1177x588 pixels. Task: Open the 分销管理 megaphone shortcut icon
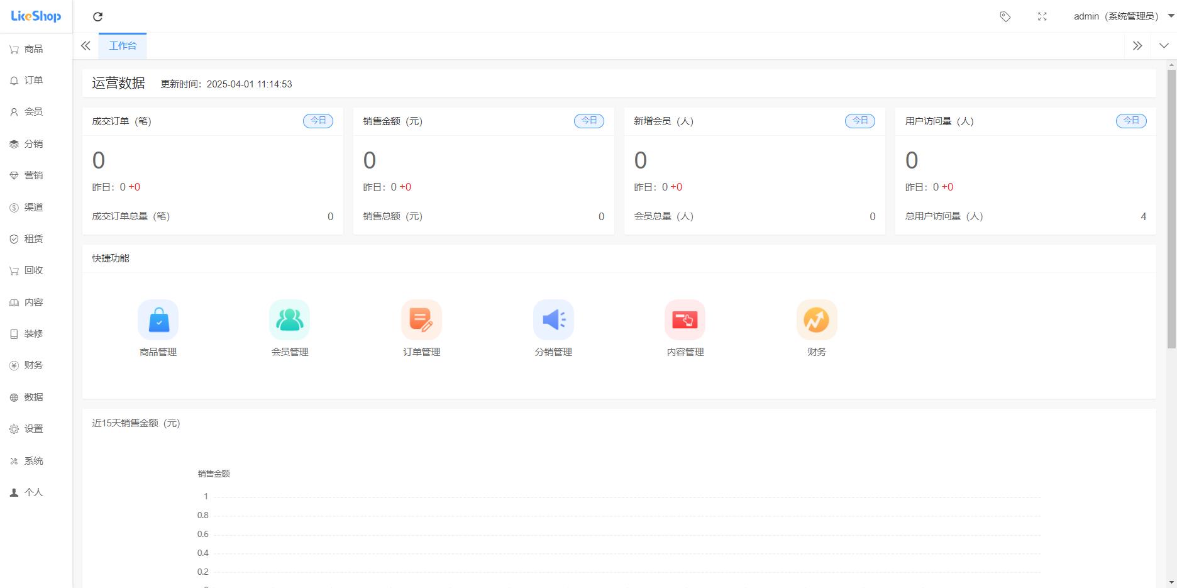553,320
